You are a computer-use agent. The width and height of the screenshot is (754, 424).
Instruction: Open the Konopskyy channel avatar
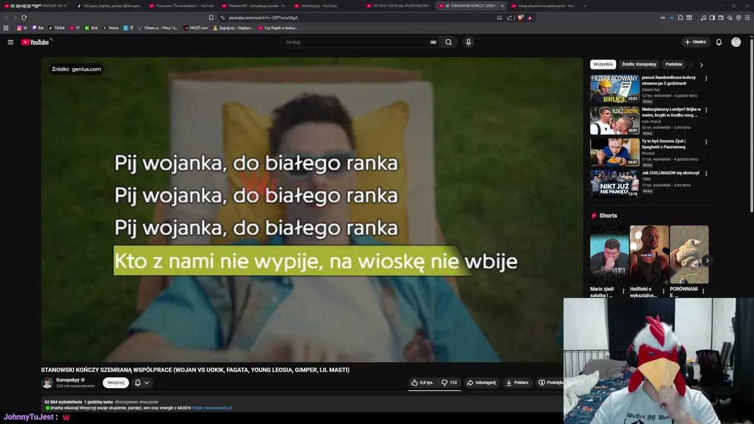tap(47, 383)
